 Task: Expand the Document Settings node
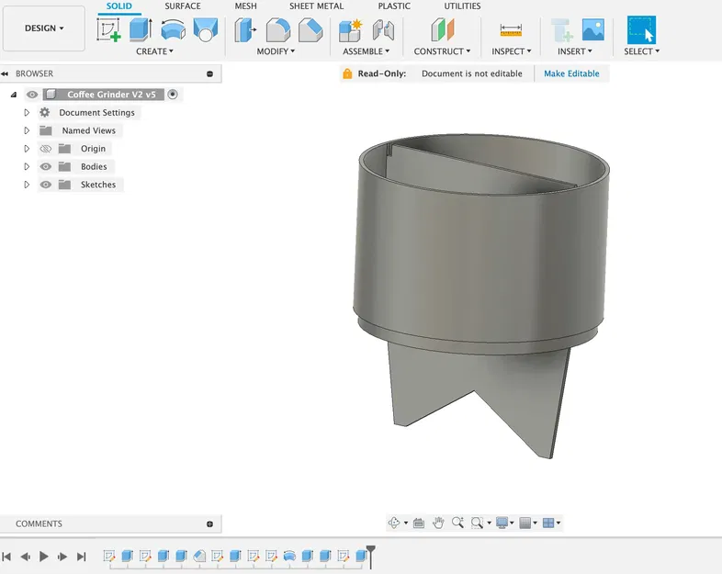pyautogui.click(x=27, y=112)
